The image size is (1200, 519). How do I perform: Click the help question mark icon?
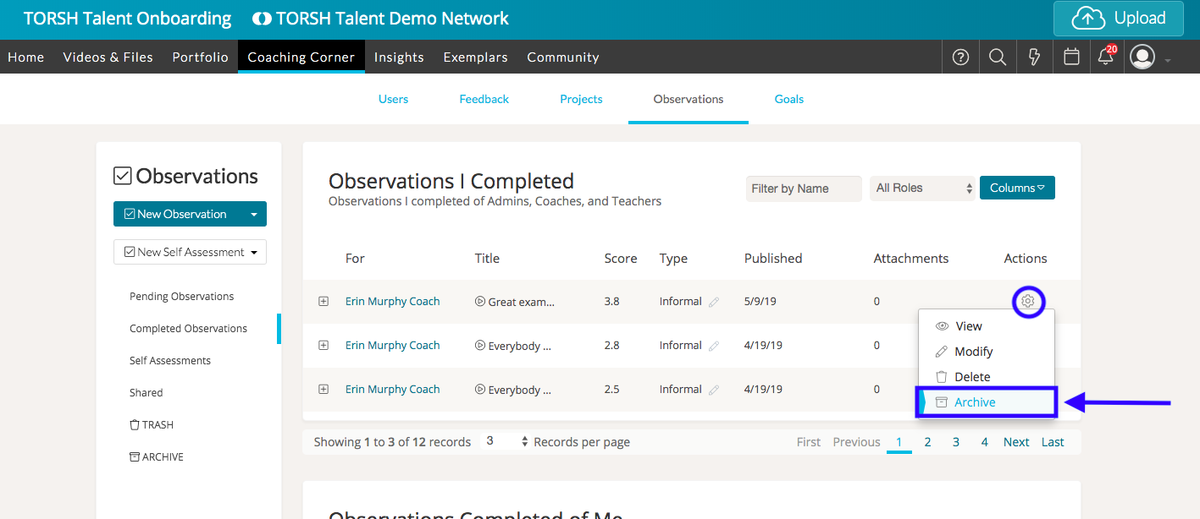(x=960, y=57)
